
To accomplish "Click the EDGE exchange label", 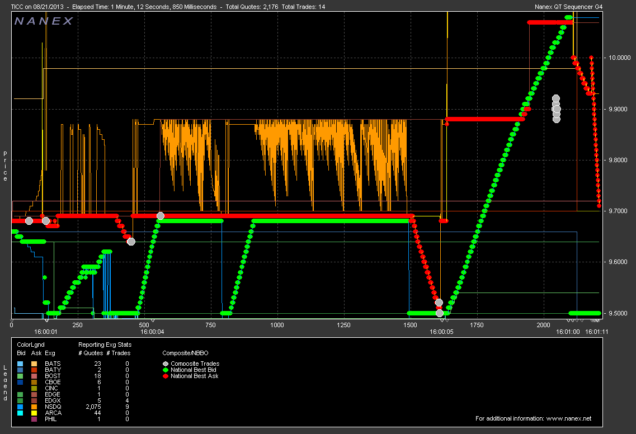I will click(53, 394).
